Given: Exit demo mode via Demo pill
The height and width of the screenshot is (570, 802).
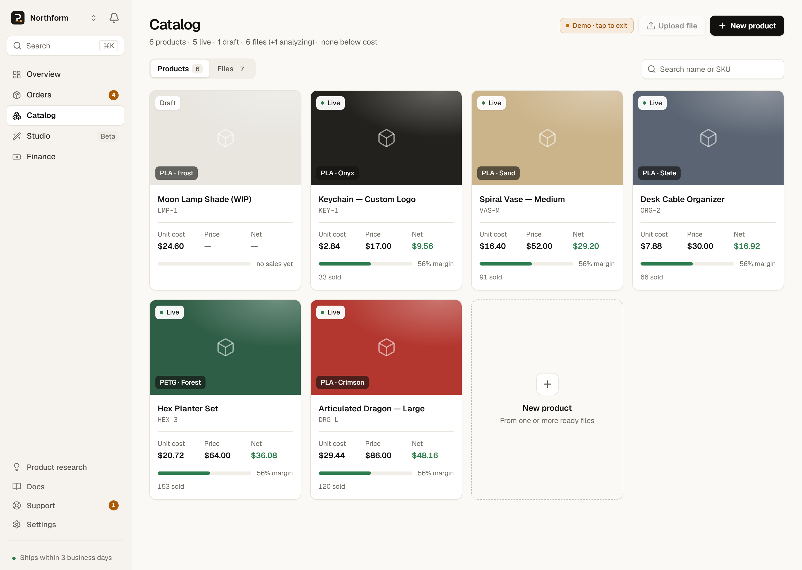Looking at the screenshot, I should click(x=596, y=26).
